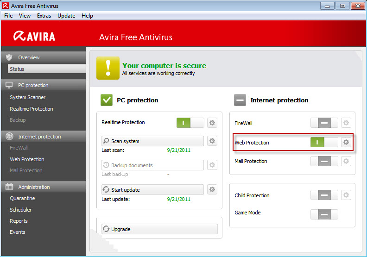Image resolution: width=367 pixels, height=257 pixels.
Task: Click the 'Last backup:' label
Action: click(x=115, y=174)
